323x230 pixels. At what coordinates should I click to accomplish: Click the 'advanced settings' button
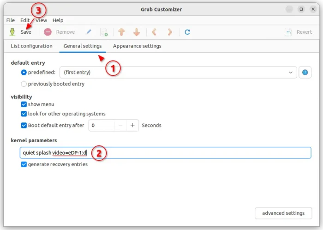click(x=283, y=213)
